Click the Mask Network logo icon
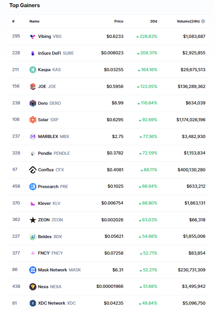The image size is (215, 310). click(33, 270)
